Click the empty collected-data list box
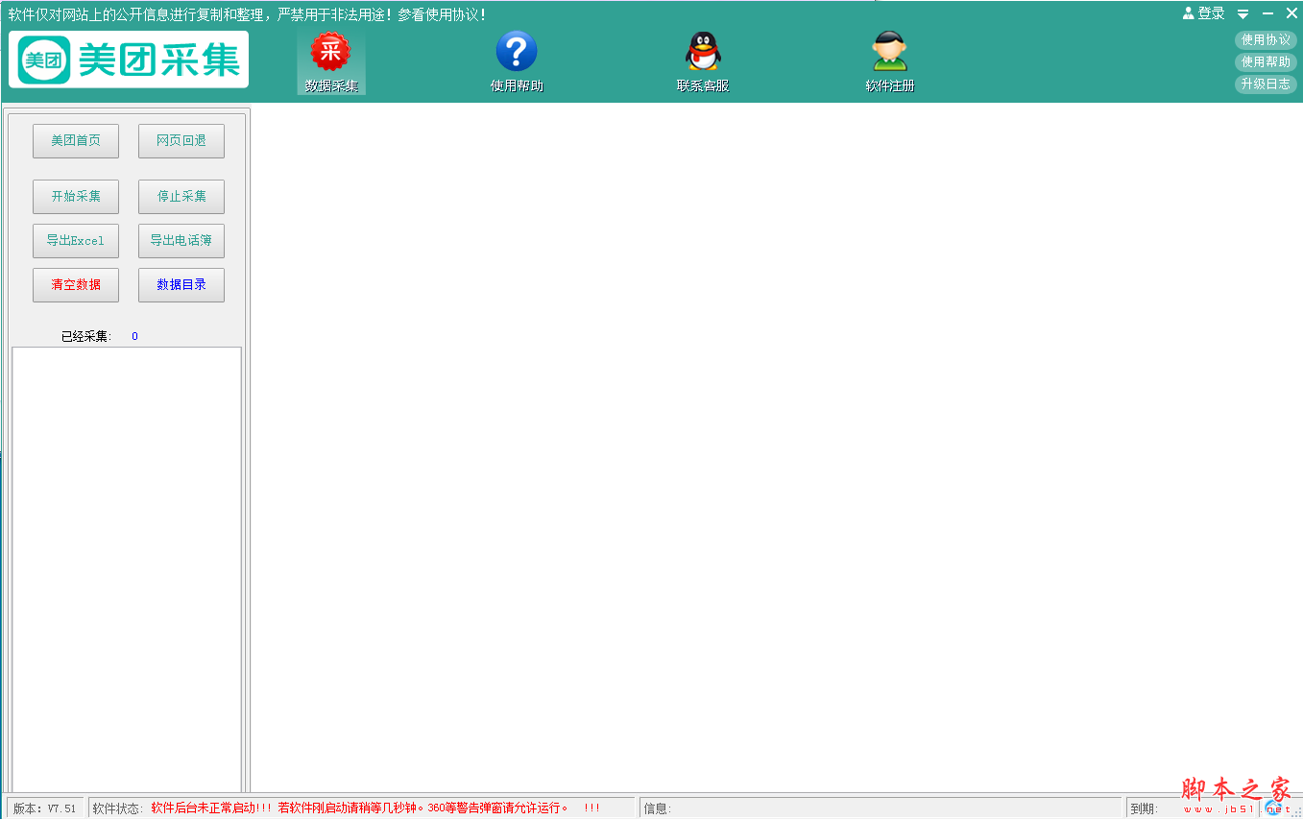Viewport: 1303px width, 820px height. pyautogui.click(x=127, y=569)
